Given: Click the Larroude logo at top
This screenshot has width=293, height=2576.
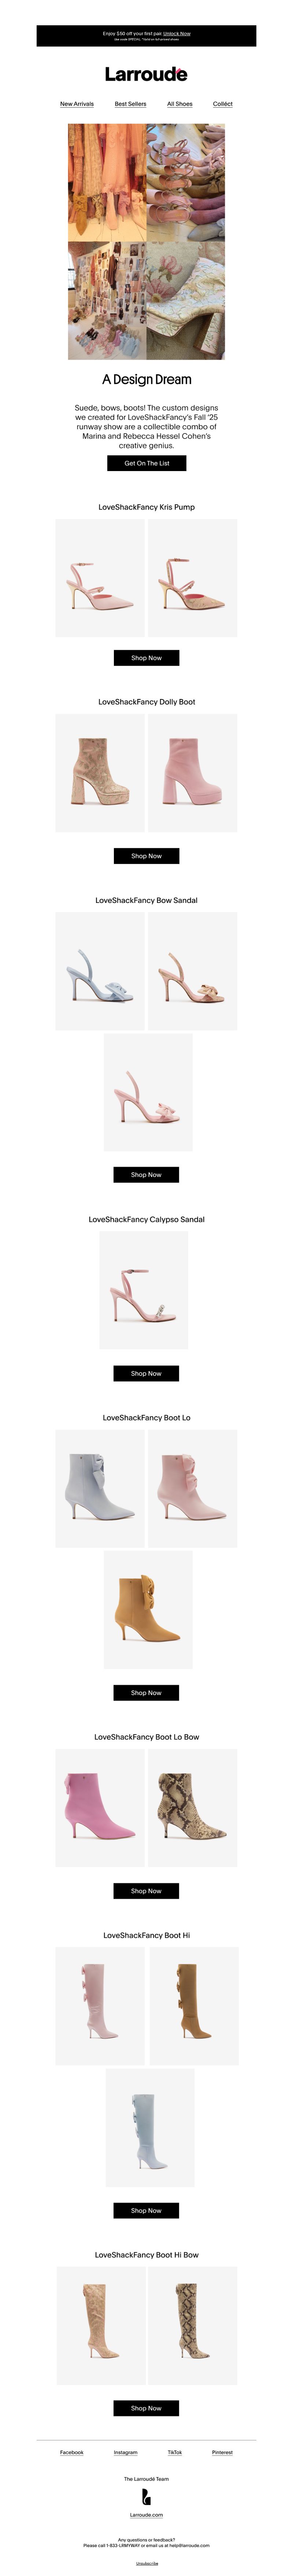Looking at the screenshot, I should click(146, 74).
